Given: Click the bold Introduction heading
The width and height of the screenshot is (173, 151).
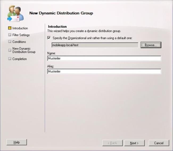Looking at the screenshot, I should tap(57, 27).
